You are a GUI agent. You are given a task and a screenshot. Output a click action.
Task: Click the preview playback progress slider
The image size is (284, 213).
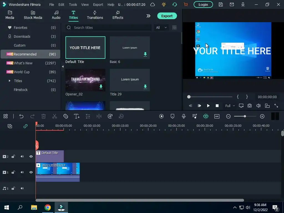[210, 97]
